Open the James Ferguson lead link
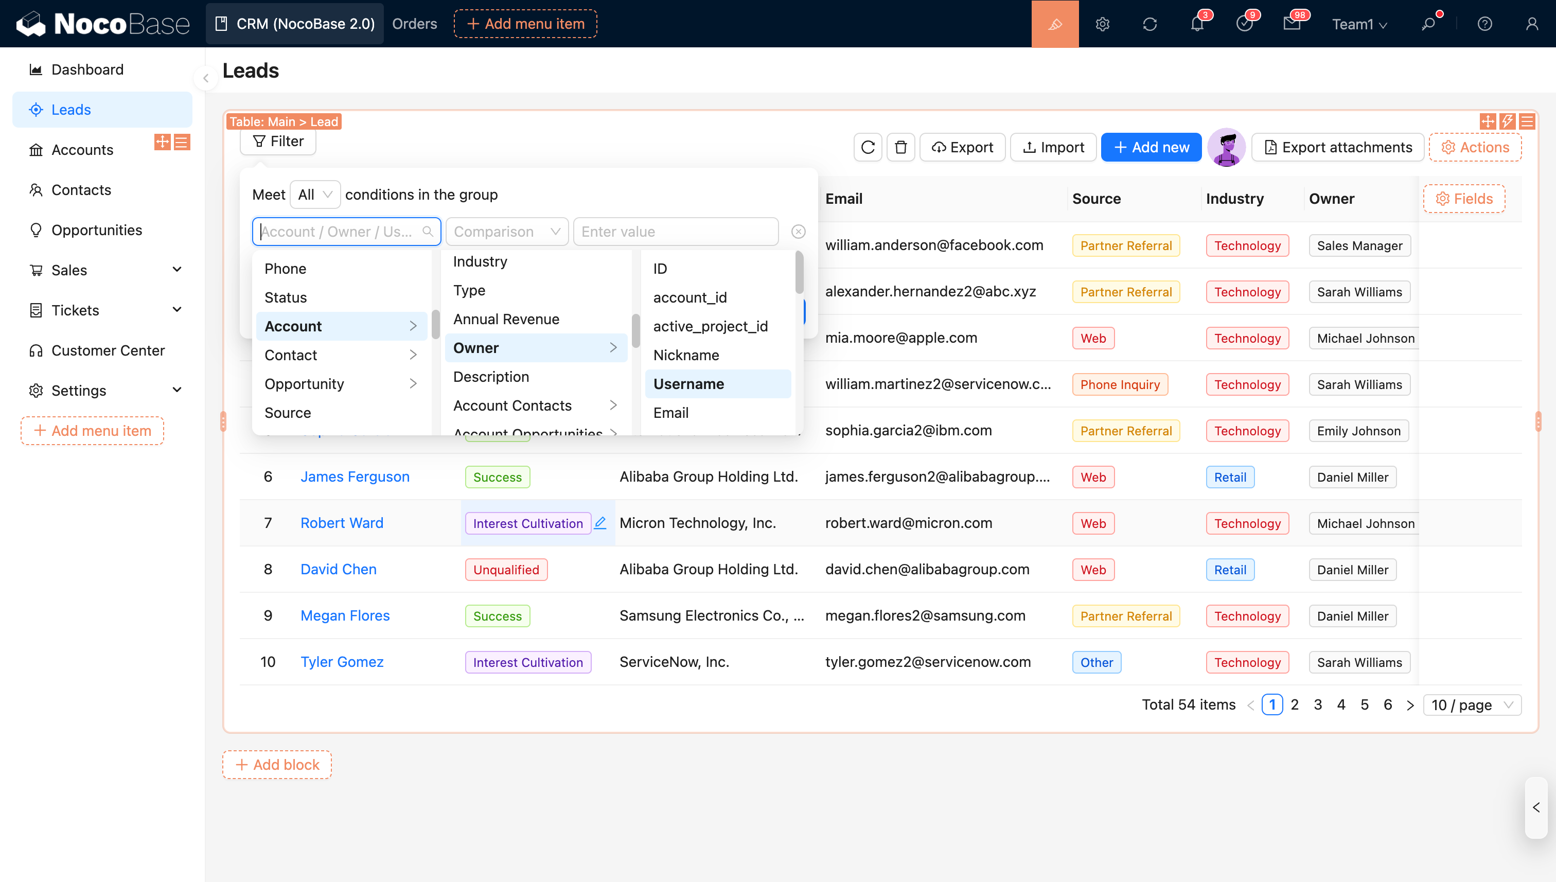The width and height of the screenshot is (1556, 882). (355, 477)
